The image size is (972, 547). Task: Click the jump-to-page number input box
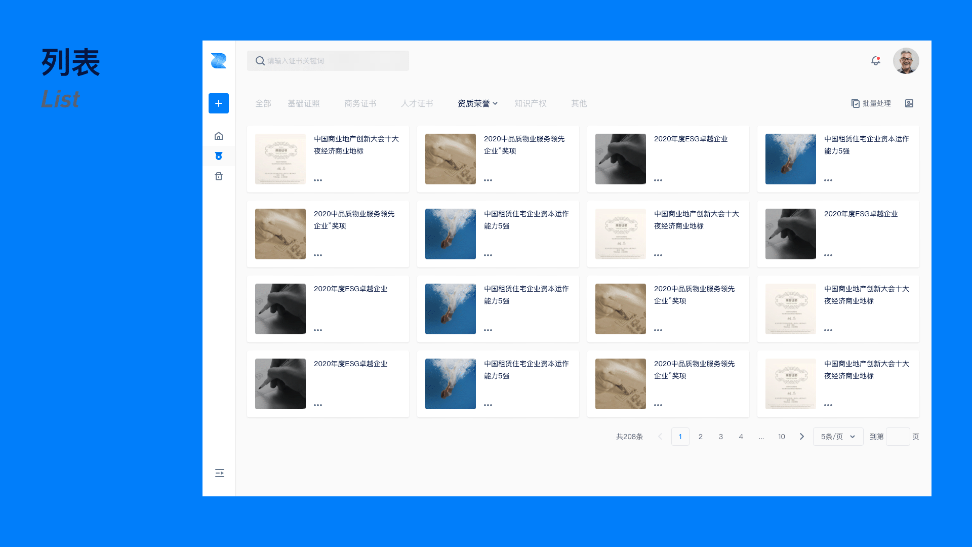pos(898,437)
